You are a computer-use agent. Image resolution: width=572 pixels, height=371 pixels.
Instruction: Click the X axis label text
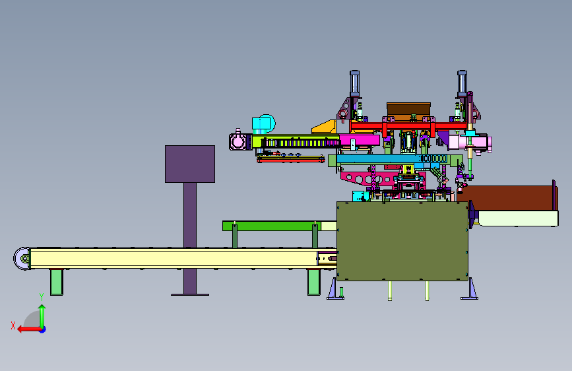13,325
